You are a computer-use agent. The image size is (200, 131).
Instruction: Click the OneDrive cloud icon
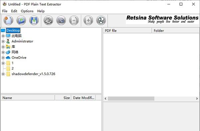click(x=8, y=58)
